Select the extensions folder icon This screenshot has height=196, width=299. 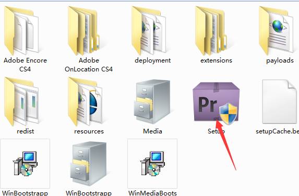tap(211, 30)
